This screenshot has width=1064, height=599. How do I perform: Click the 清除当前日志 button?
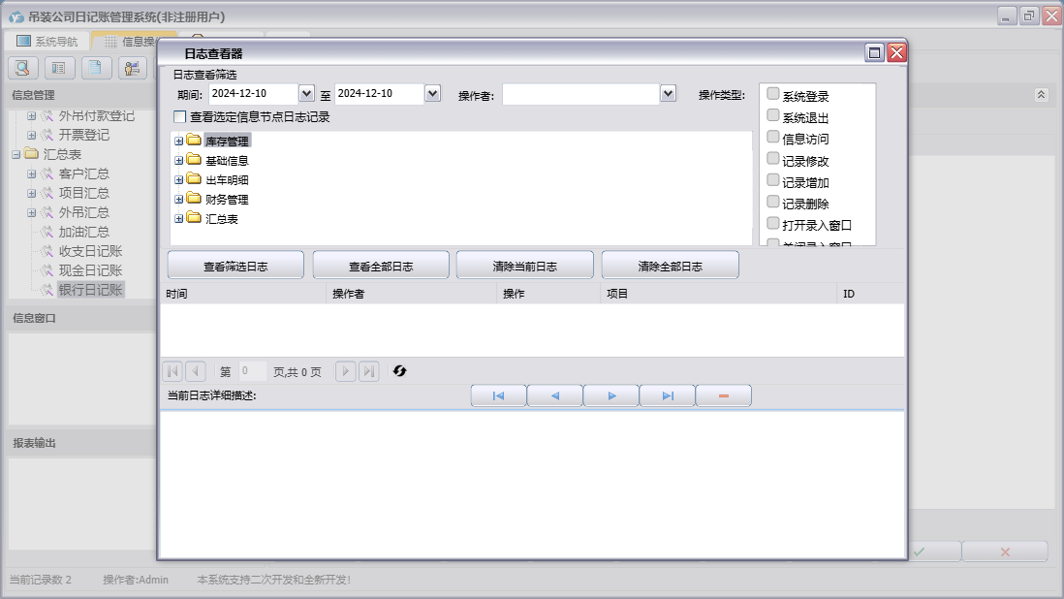pos(524,266)
